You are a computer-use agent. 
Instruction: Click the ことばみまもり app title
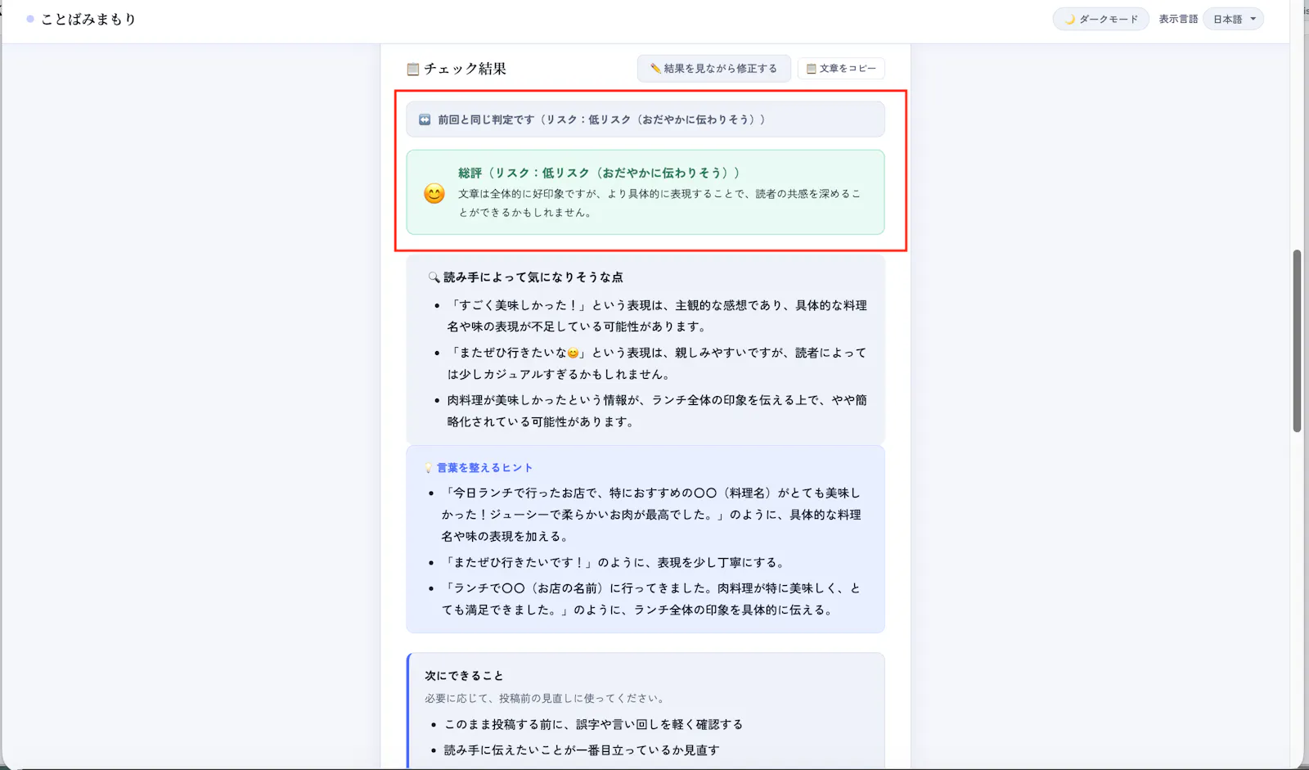(x=88, y=19)
